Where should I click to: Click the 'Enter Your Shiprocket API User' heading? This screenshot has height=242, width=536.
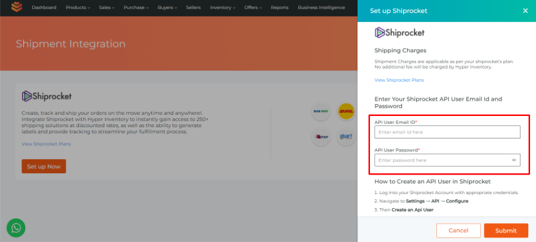pos(438,102)
